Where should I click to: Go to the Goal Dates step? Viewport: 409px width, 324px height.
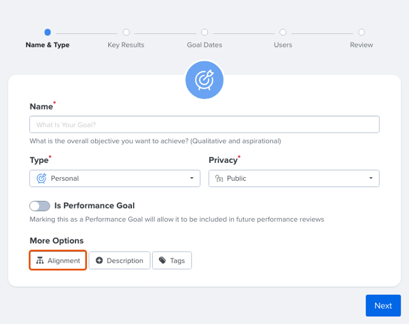tap(204, 45)
